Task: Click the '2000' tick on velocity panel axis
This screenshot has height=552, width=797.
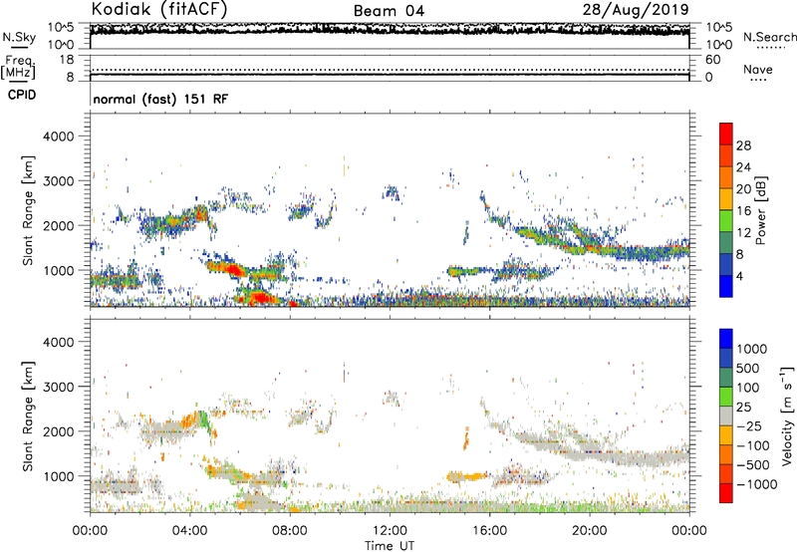Action: (58, 431)
